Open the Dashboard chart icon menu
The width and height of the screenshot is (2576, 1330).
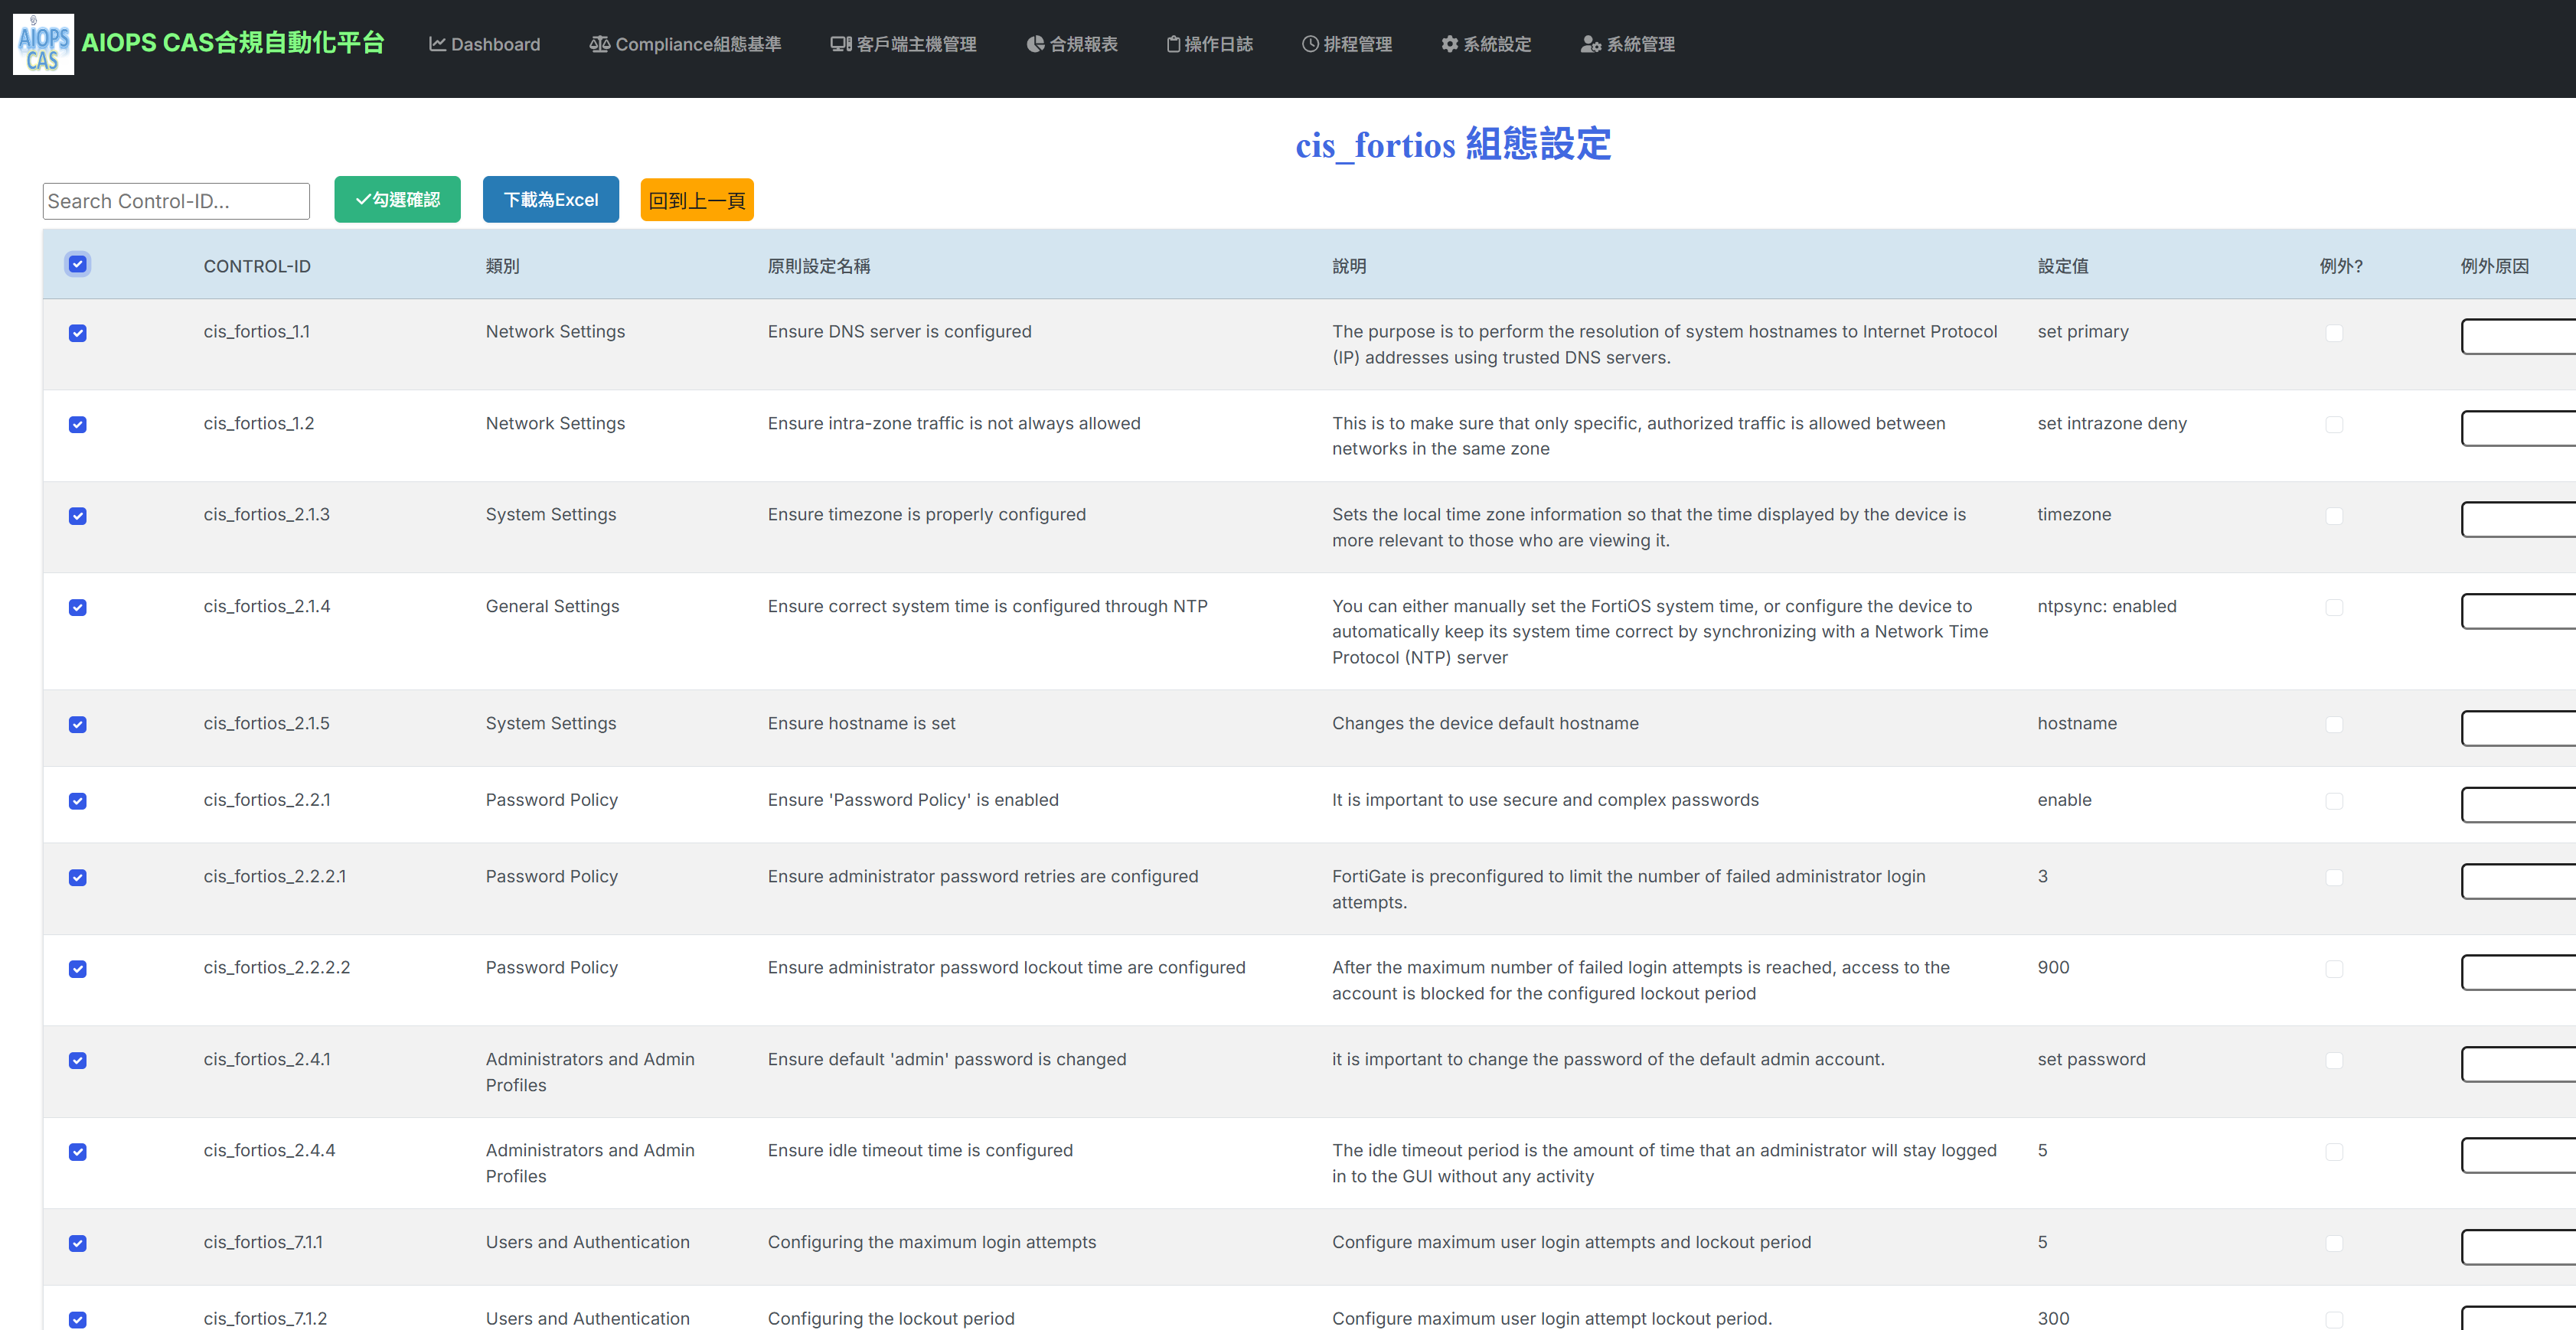click(437, 44)
